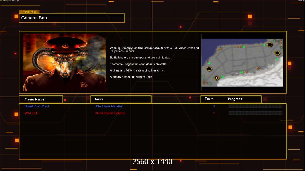Click the General Bao portrait image
The width and height of the screenshot is (305, 171).
click(65, 62)
